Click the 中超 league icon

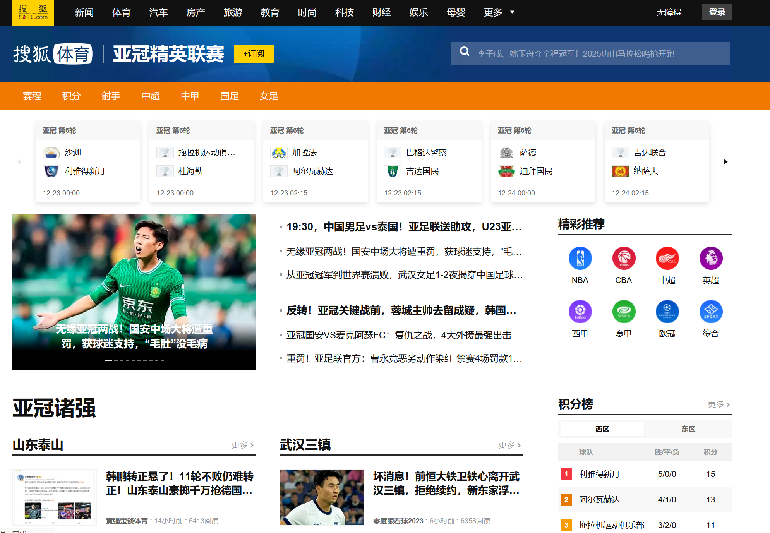click(667, 258)
